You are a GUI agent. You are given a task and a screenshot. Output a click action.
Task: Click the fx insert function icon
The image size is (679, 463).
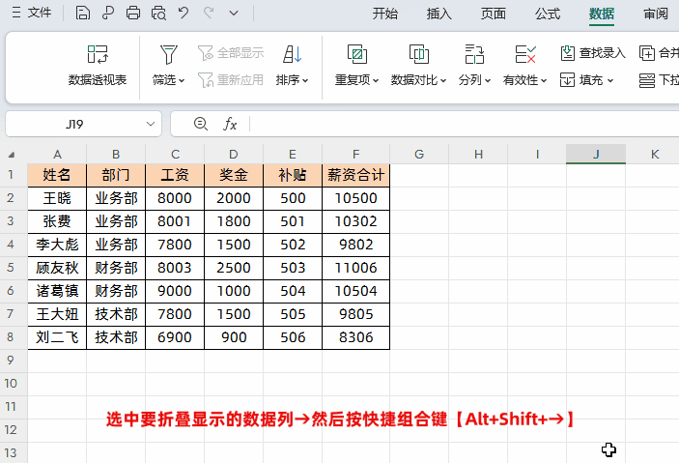tap(230, 124)
